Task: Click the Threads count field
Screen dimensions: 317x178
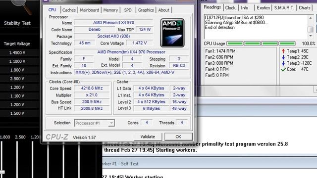Action: coord(182,123)
